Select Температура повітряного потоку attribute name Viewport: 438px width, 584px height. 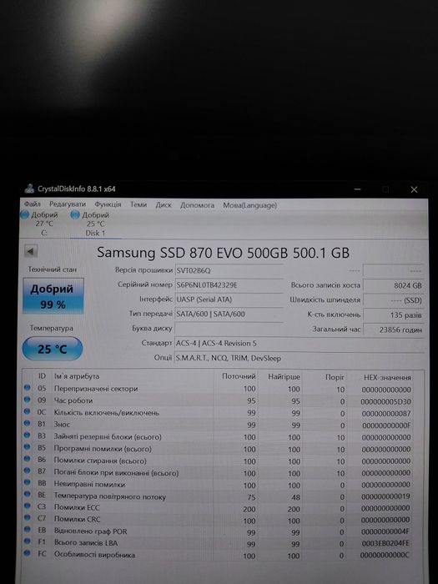point(110,496)
